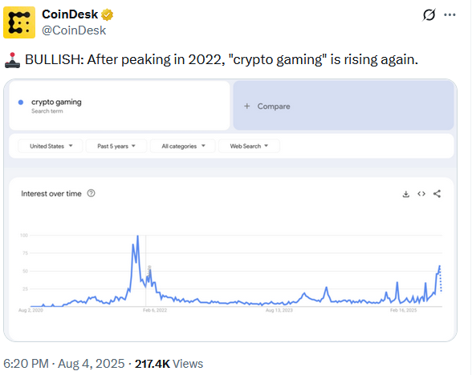This screenshot has width=472, height=375.
Task: Click the share chart icon
Action: [437, 194]
